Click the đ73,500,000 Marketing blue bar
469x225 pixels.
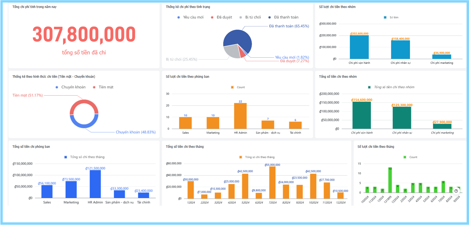[x=71, y=189]
